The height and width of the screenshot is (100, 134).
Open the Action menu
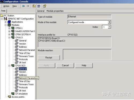6,6
